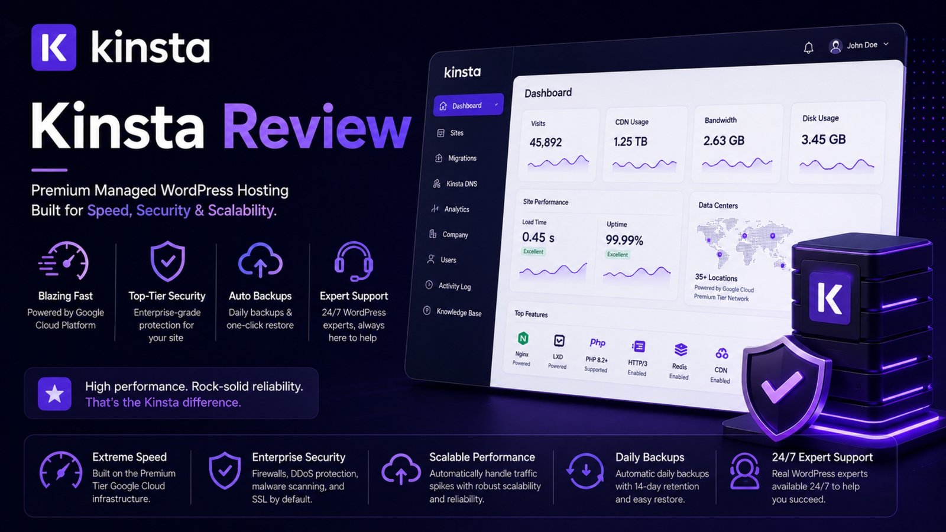Click the Premium Managed WordPress Hosting text
This screenshot has height=532, width=946.
coord(160,190)
